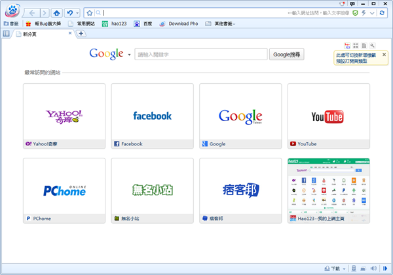Screen dimensions: 393x275
Task: Close the yellow tooltip notification
Action: pyautogui.click(x=384, y=55)
